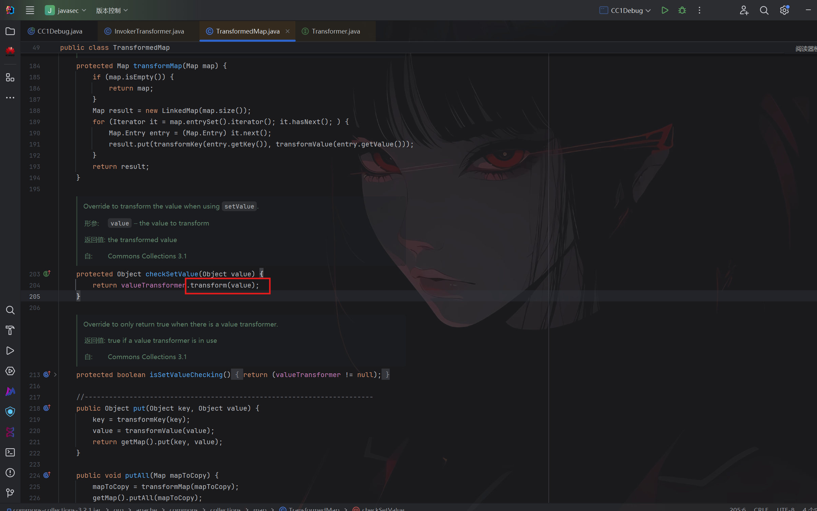Click override gutter icon on line 224

(47, 475)
